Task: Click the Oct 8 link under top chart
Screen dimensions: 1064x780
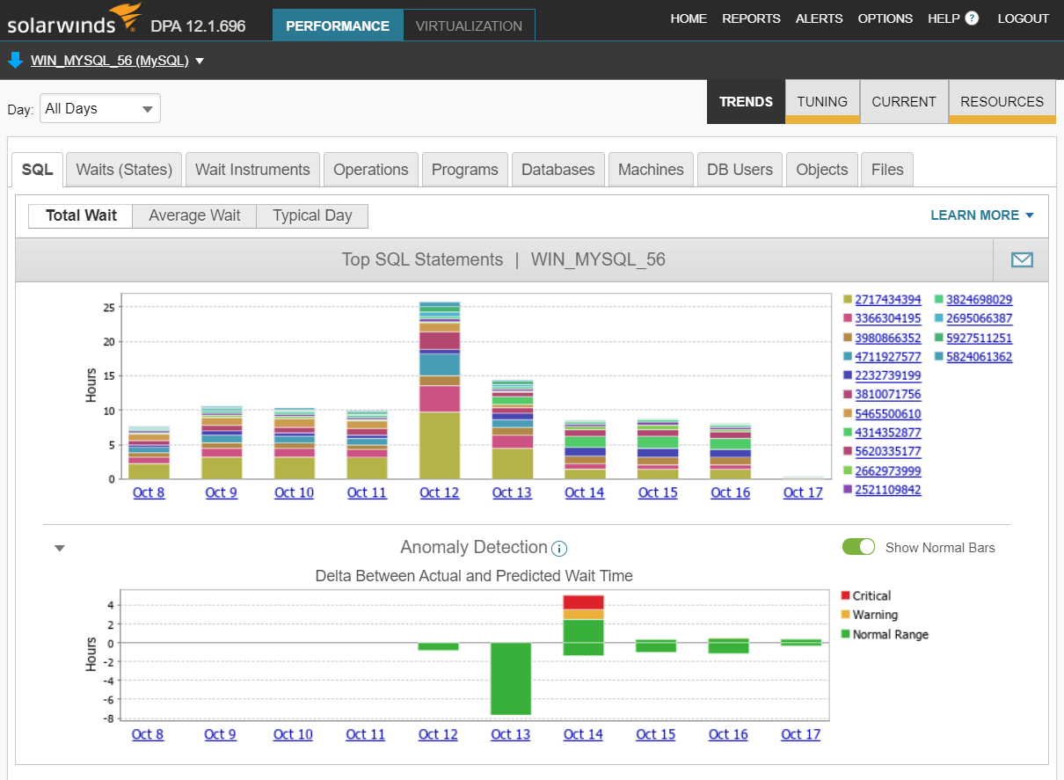Action: point(149,492)
